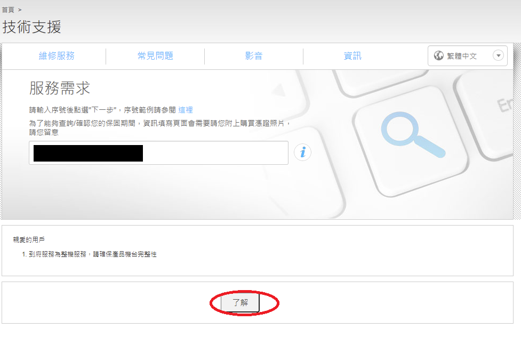Expand the 繁體中文 language dropdown arrow
Image resolution: width=521 pixels, height=337 pixels.
[x=498, y=55]
